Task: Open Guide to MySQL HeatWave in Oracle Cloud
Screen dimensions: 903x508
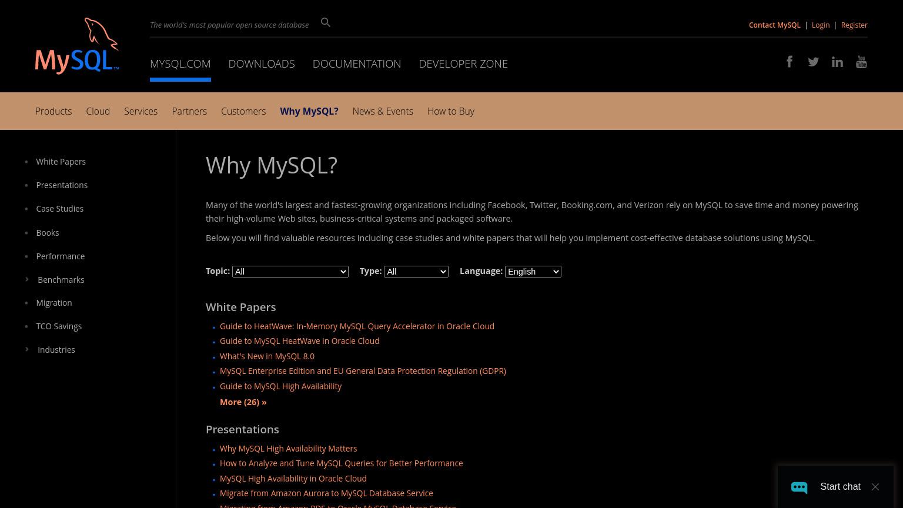Action: pyautogui.click(x=299, y=341)
